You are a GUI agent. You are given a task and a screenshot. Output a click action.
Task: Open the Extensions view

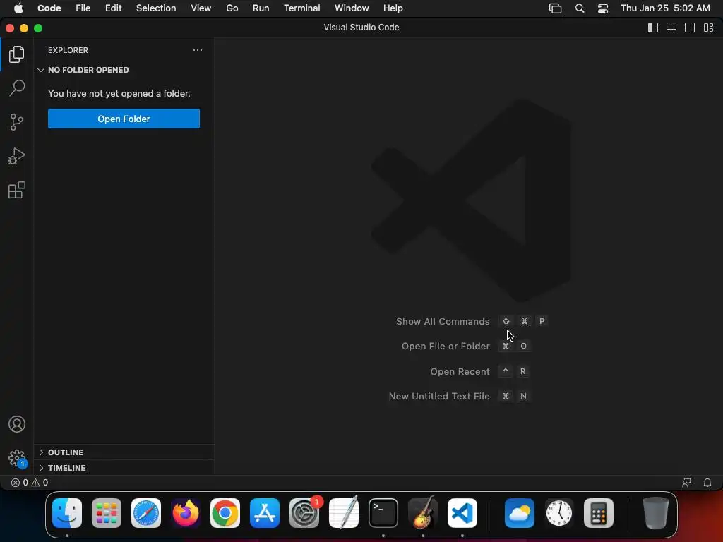pos(17,190)
